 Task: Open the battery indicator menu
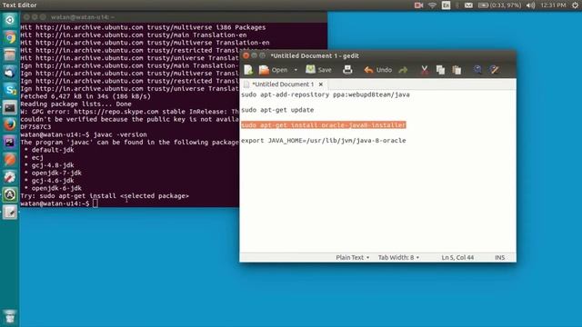499,5
